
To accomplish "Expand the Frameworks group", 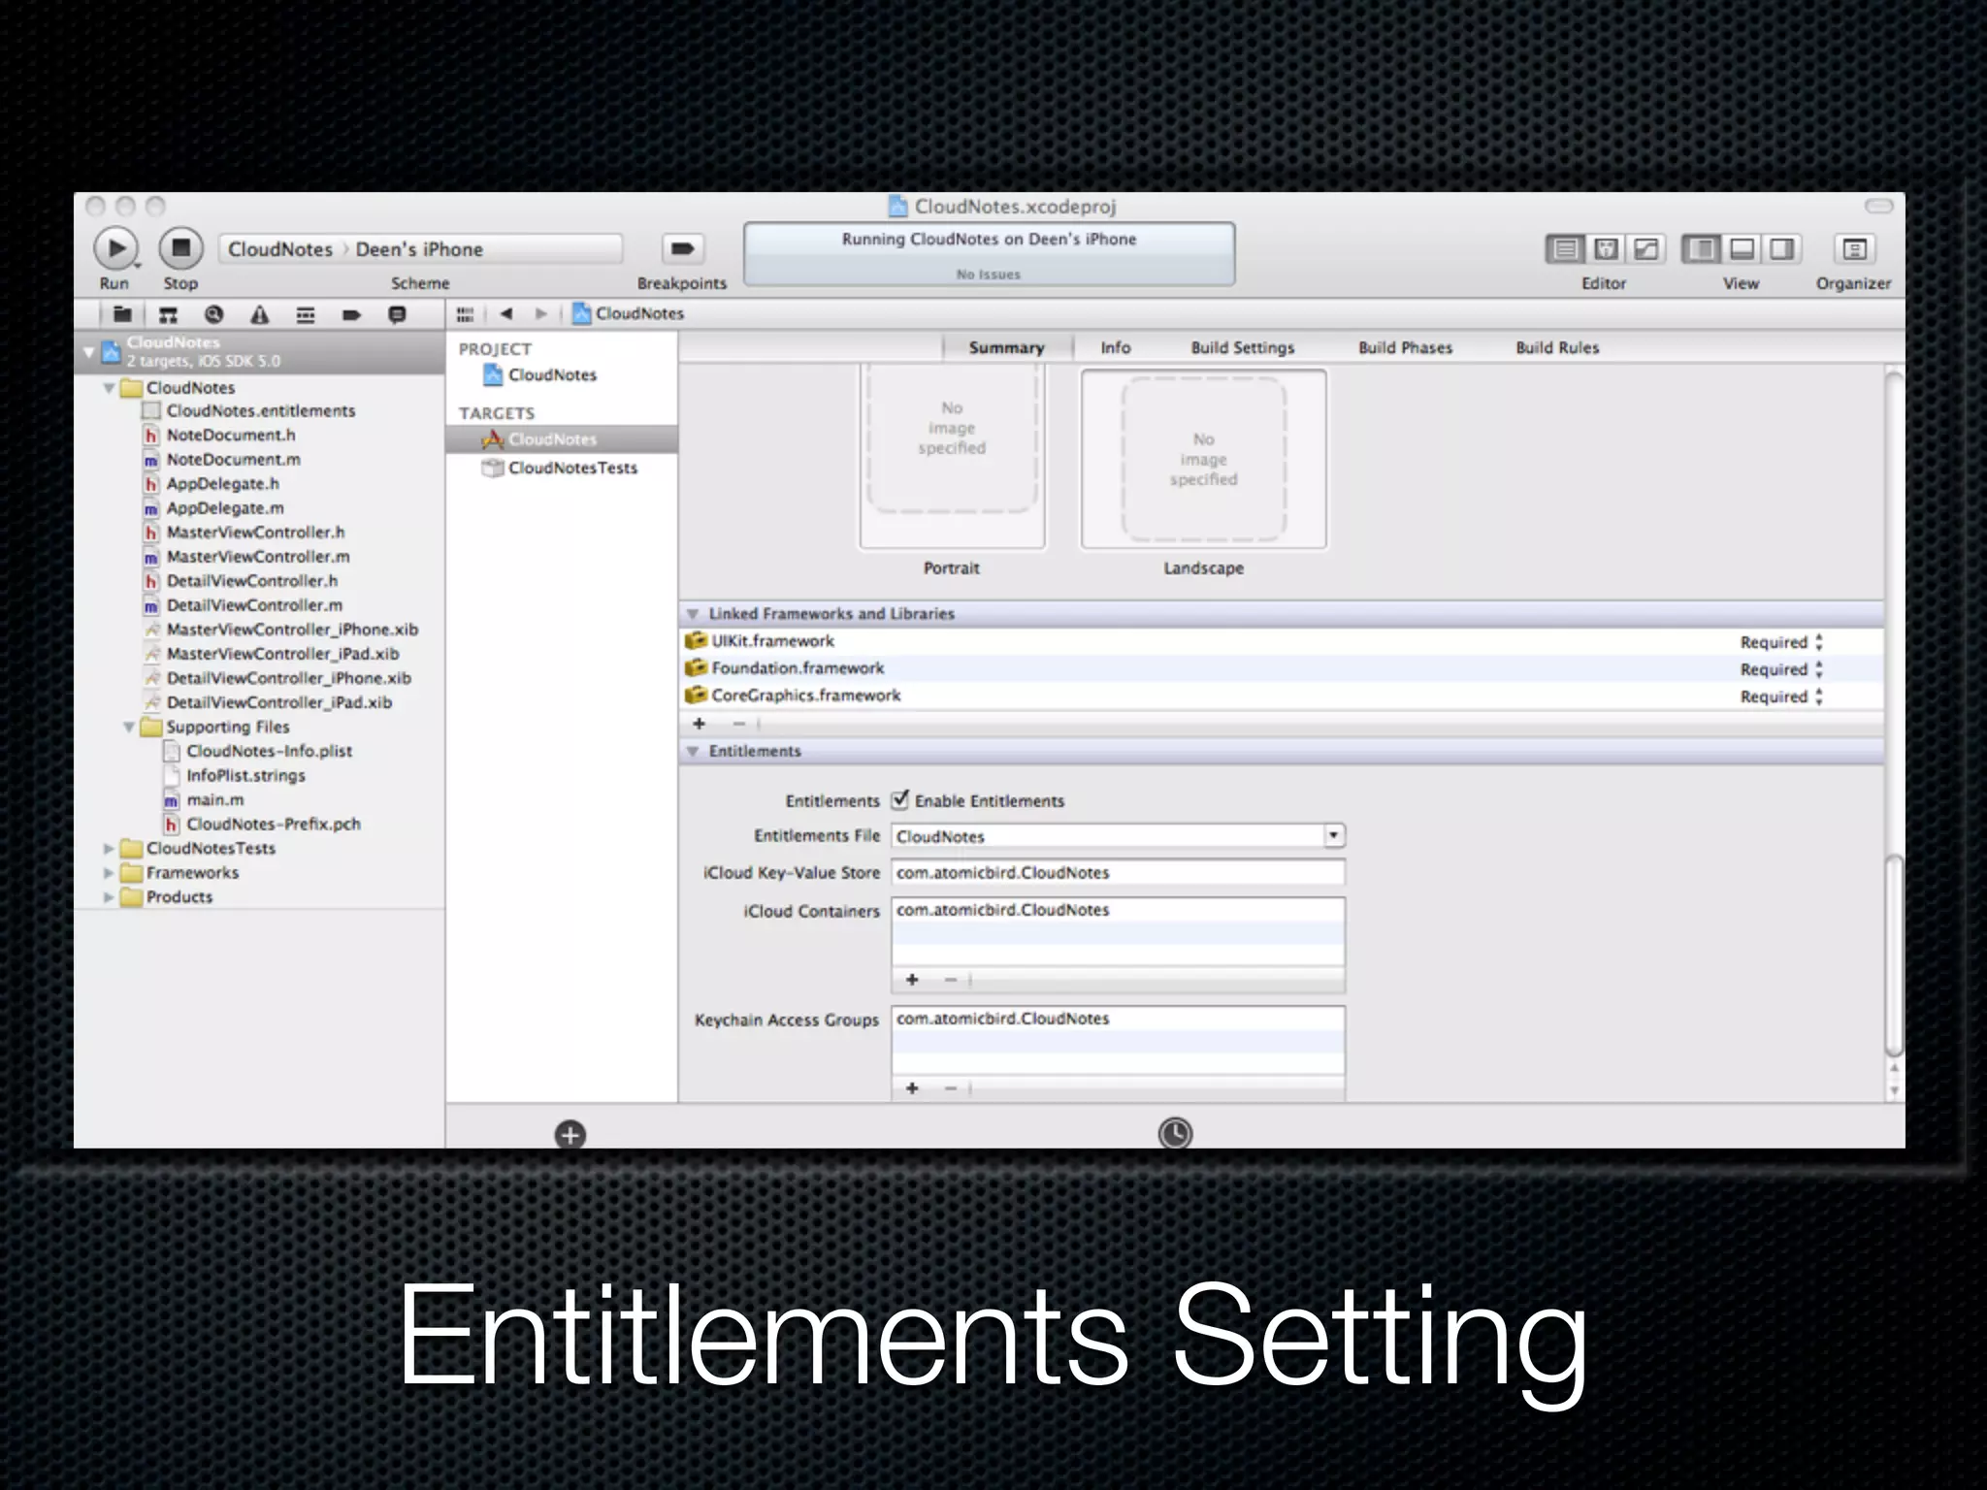I will click(x=109, y=873).
